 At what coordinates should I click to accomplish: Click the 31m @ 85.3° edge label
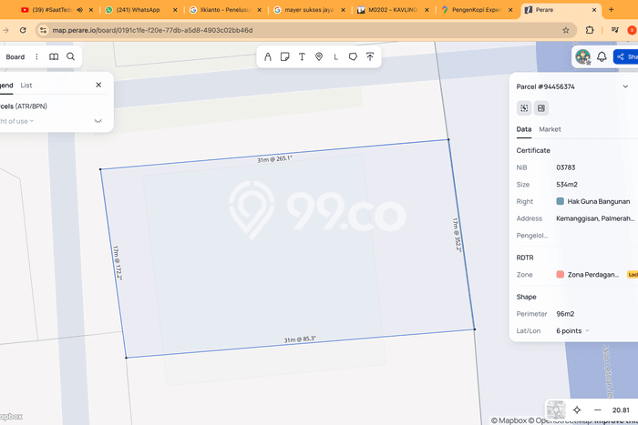tap(300, 339)
